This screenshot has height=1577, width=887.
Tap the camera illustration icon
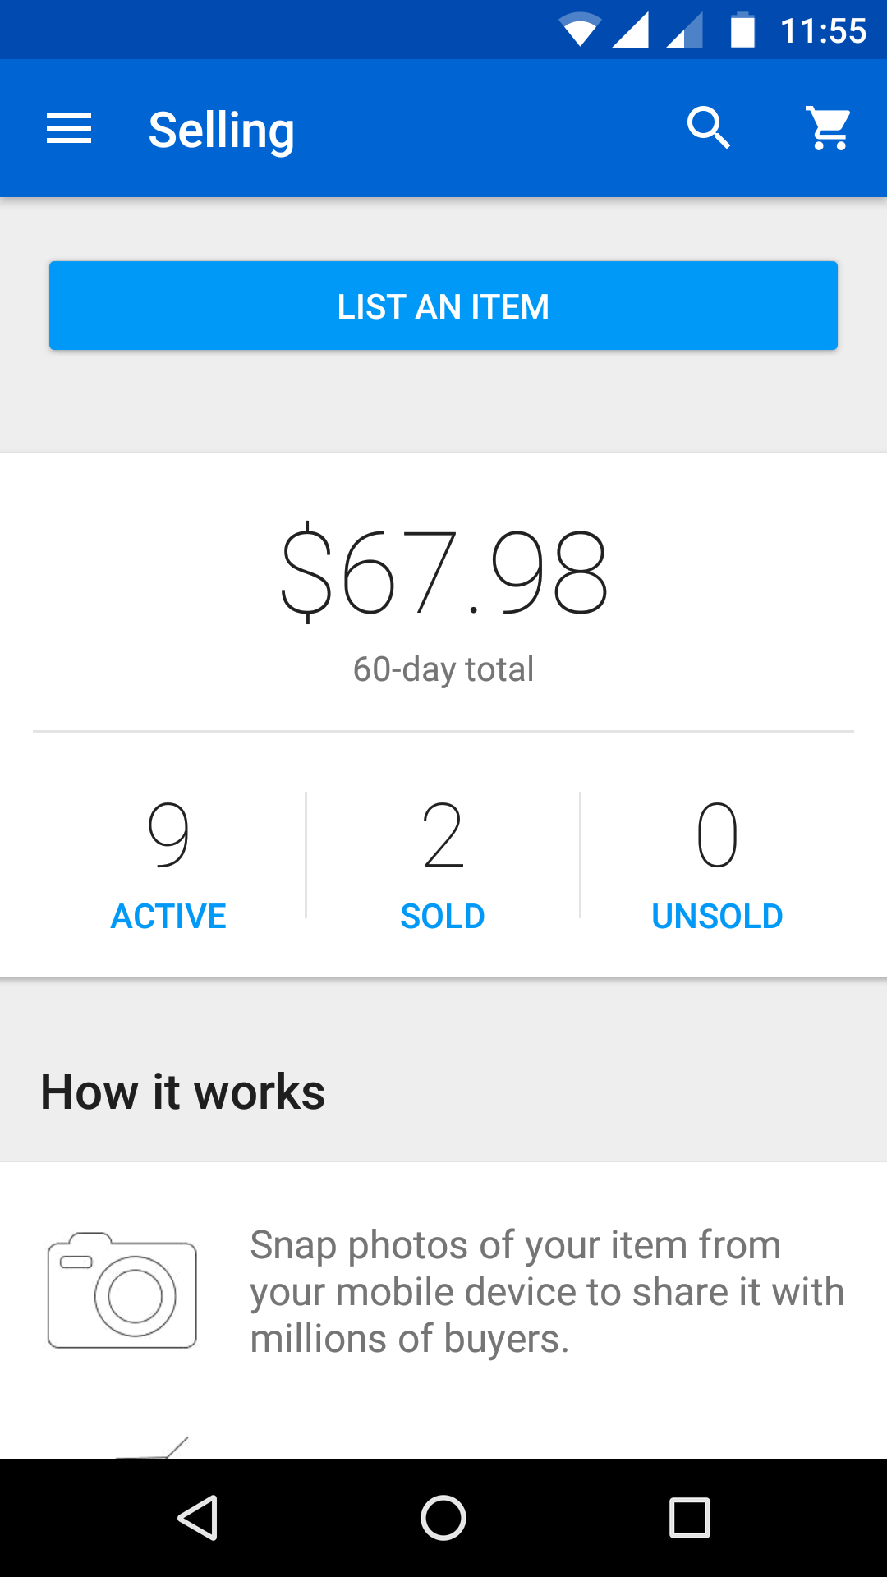pyautogui.click(x=122, y=1291)
